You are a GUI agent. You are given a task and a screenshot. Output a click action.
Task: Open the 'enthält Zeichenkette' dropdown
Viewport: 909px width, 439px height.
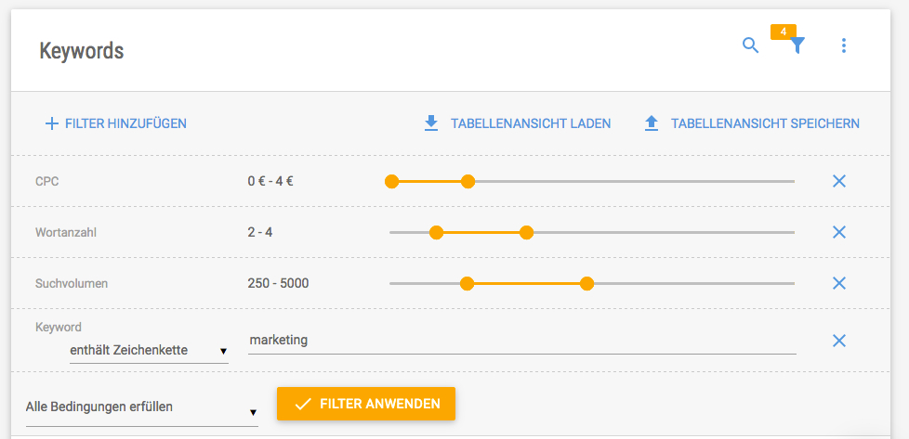tap(149, 351)
